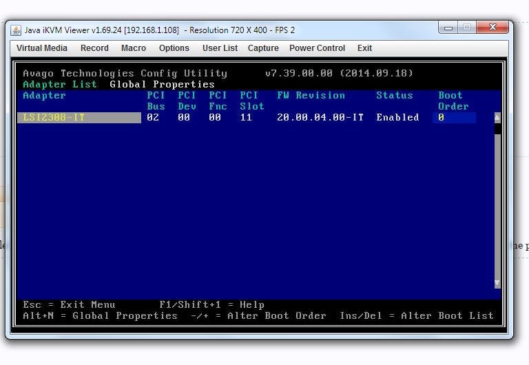Image resolution: width=529 pixels, height=365 pixels.
Task: Click the Esc = Exit Menu hint
Action: [69, 304]
